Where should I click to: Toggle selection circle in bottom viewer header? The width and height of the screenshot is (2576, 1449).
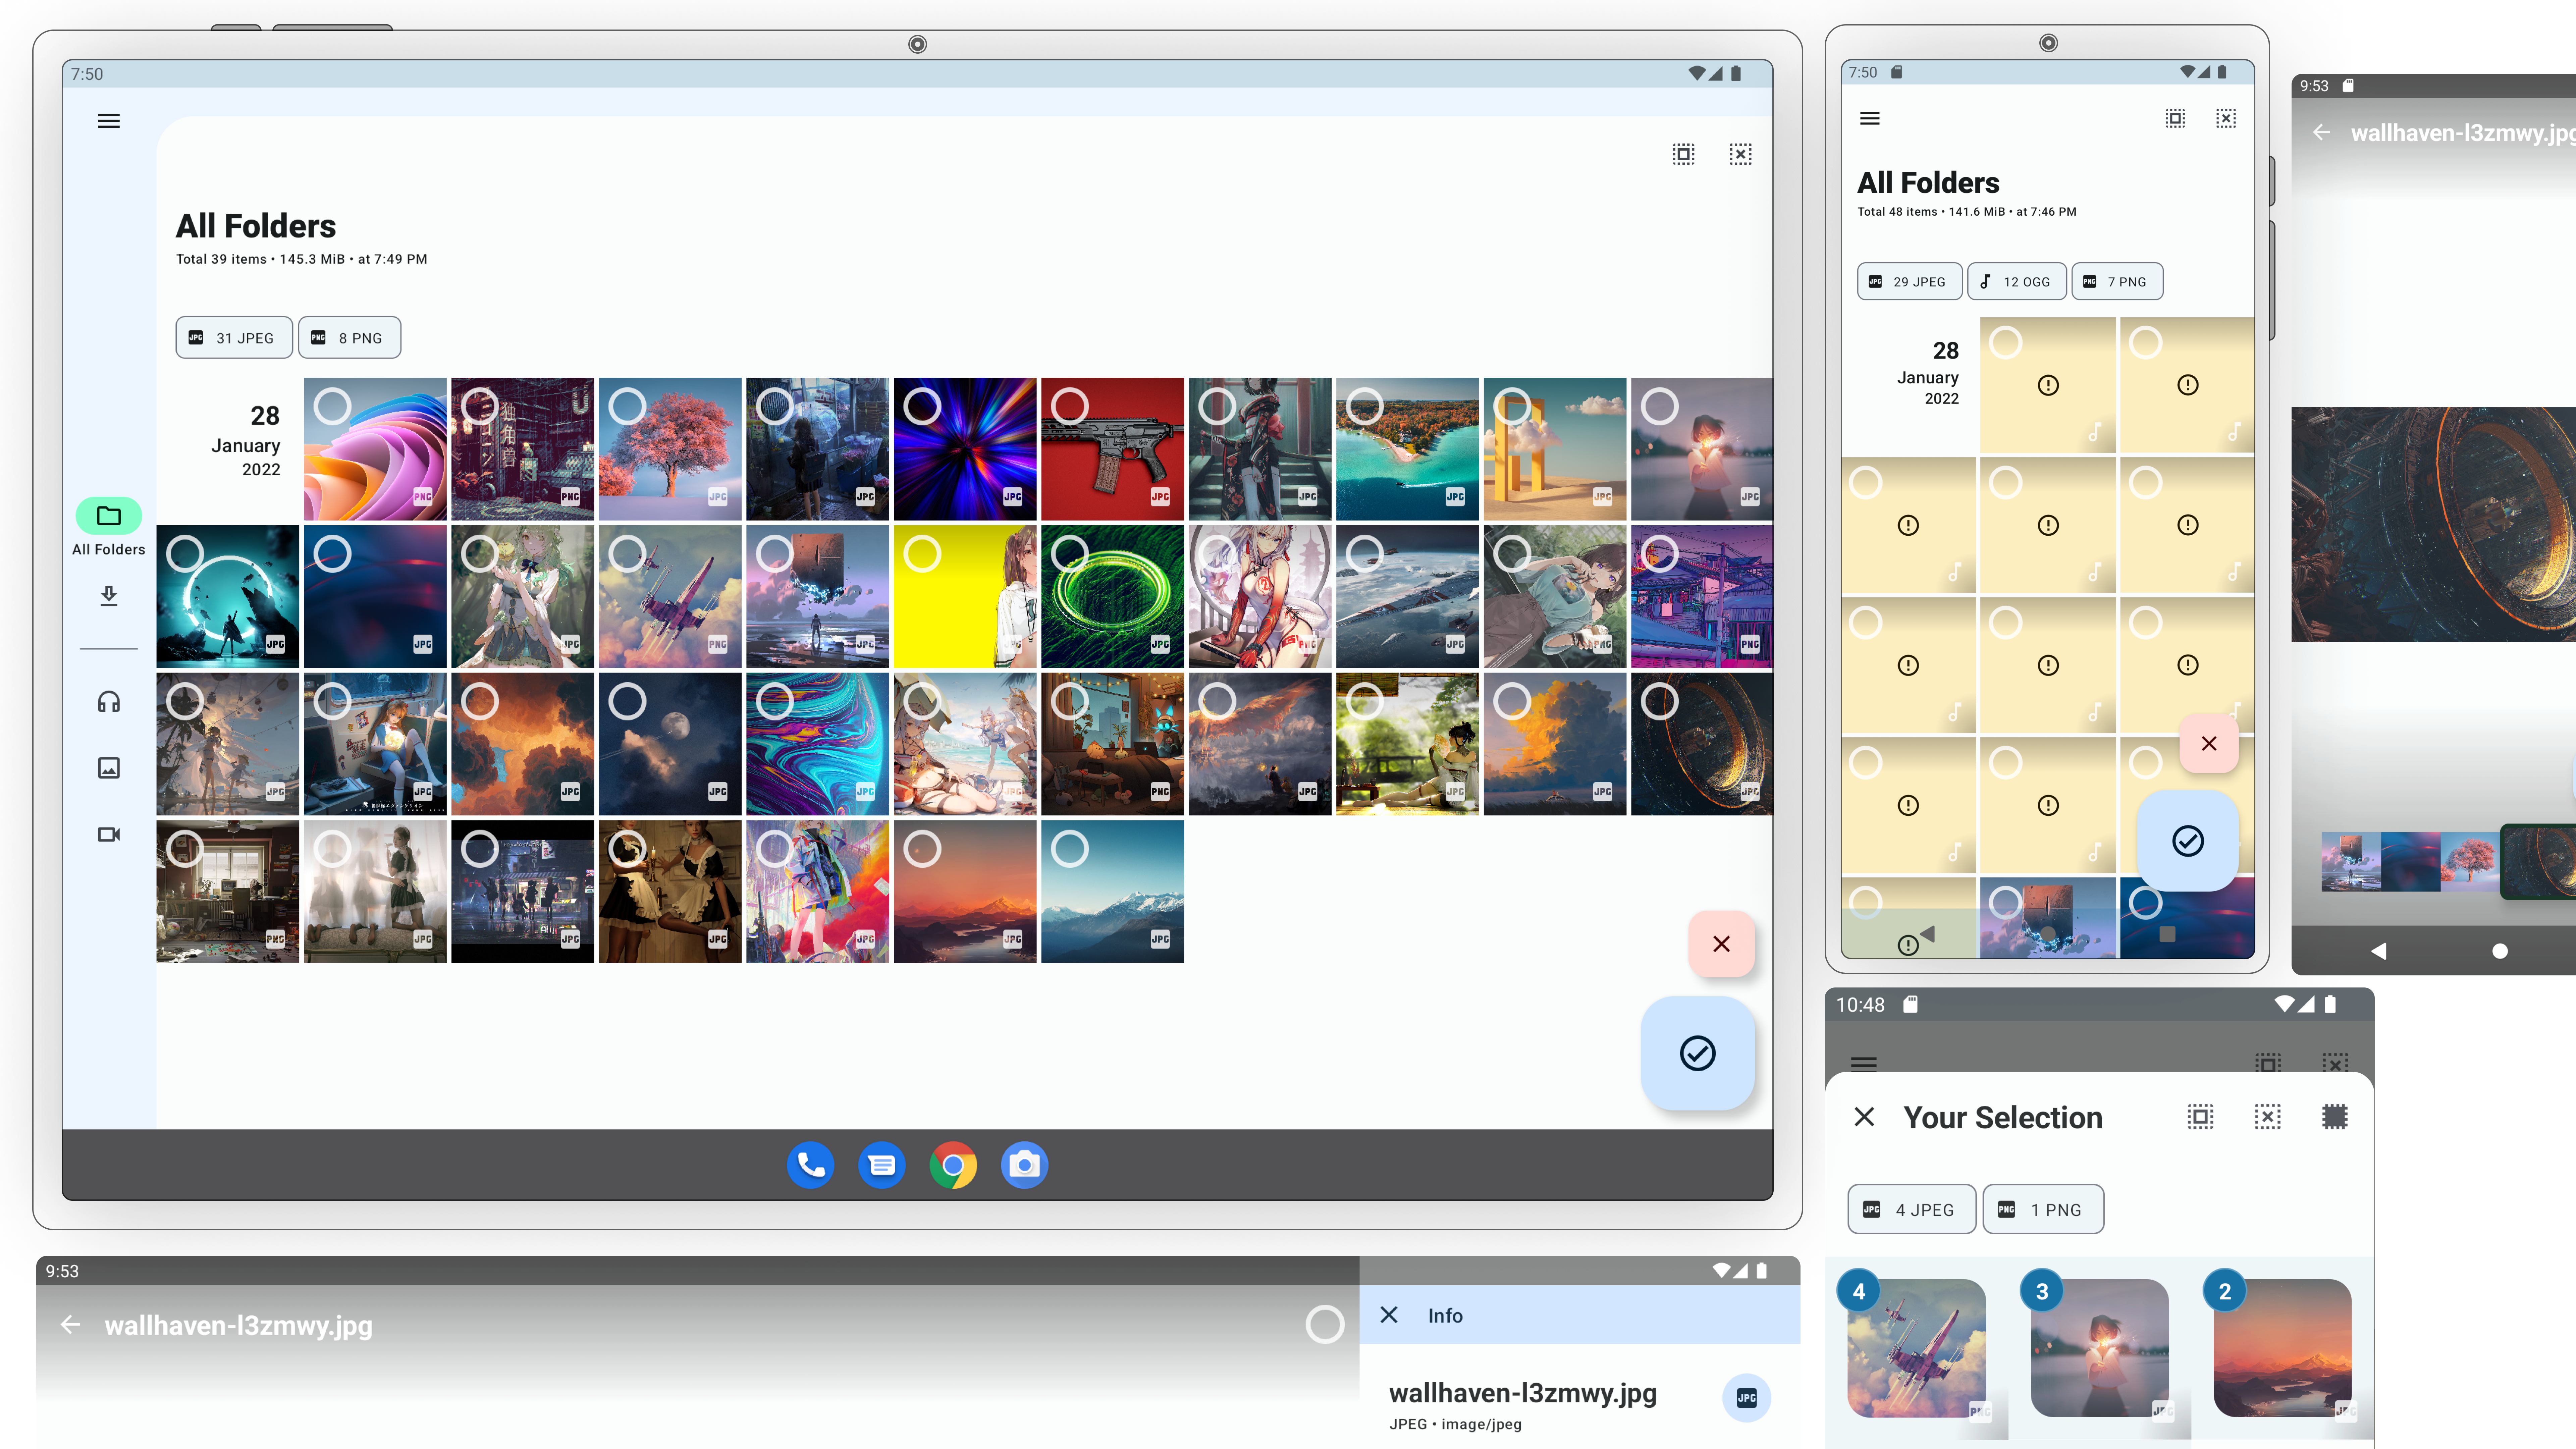pyautogui.click(x=1325, y=1325)
